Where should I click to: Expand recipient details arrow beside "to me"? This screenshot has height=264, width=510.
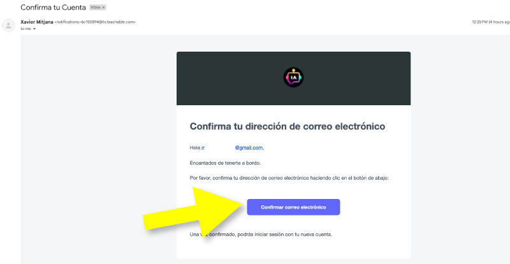click(x=34, y=29)
